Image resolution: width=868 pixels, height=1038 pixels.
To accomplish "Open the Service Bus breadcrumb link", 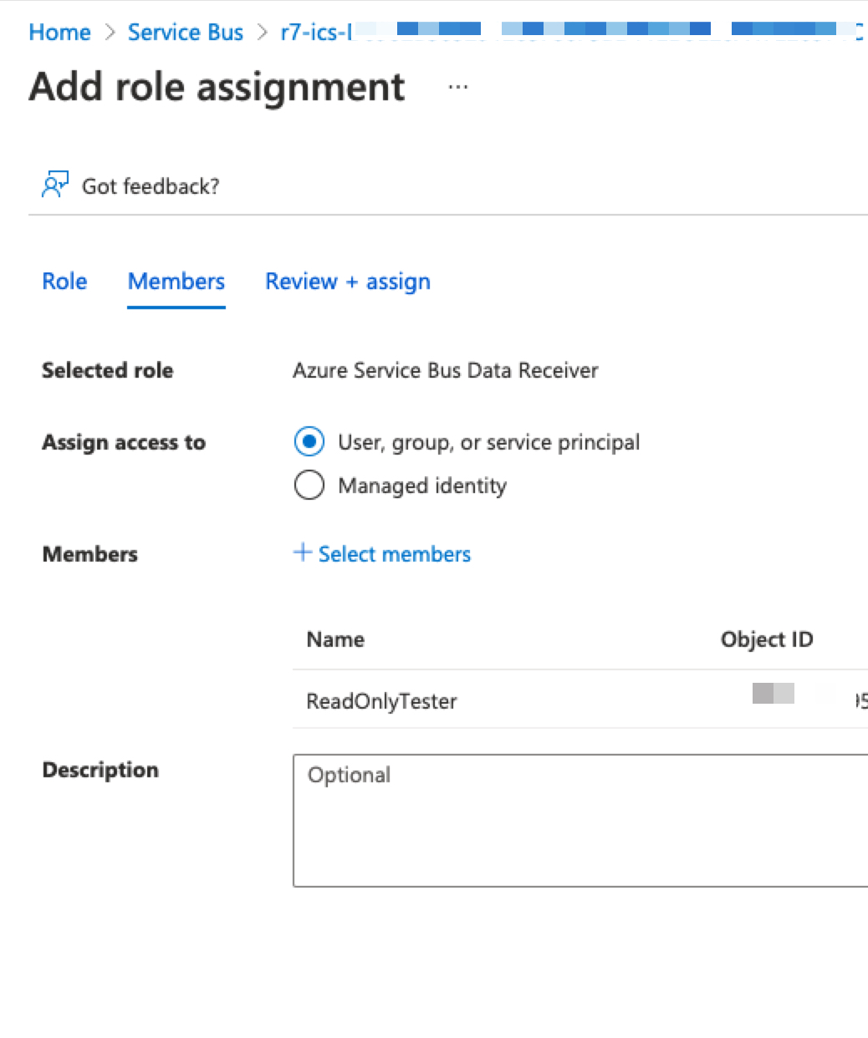I will click(x=186, y=33).
